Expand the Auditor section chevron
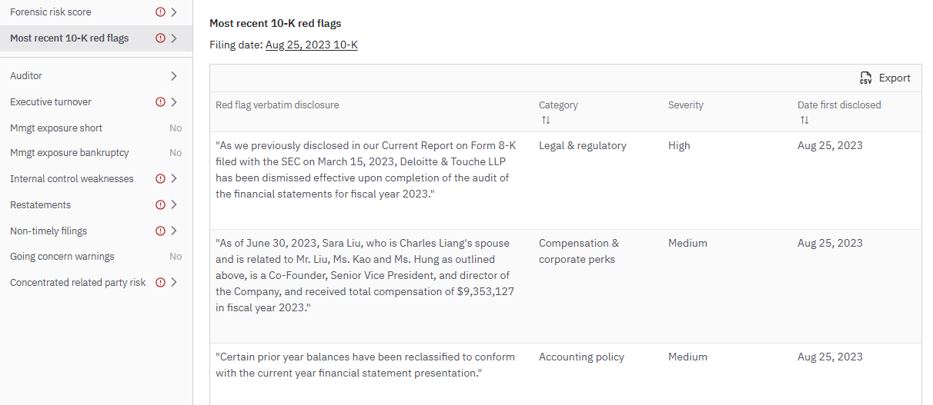This screenshot has width=933, height=405. tap(174, 76)
